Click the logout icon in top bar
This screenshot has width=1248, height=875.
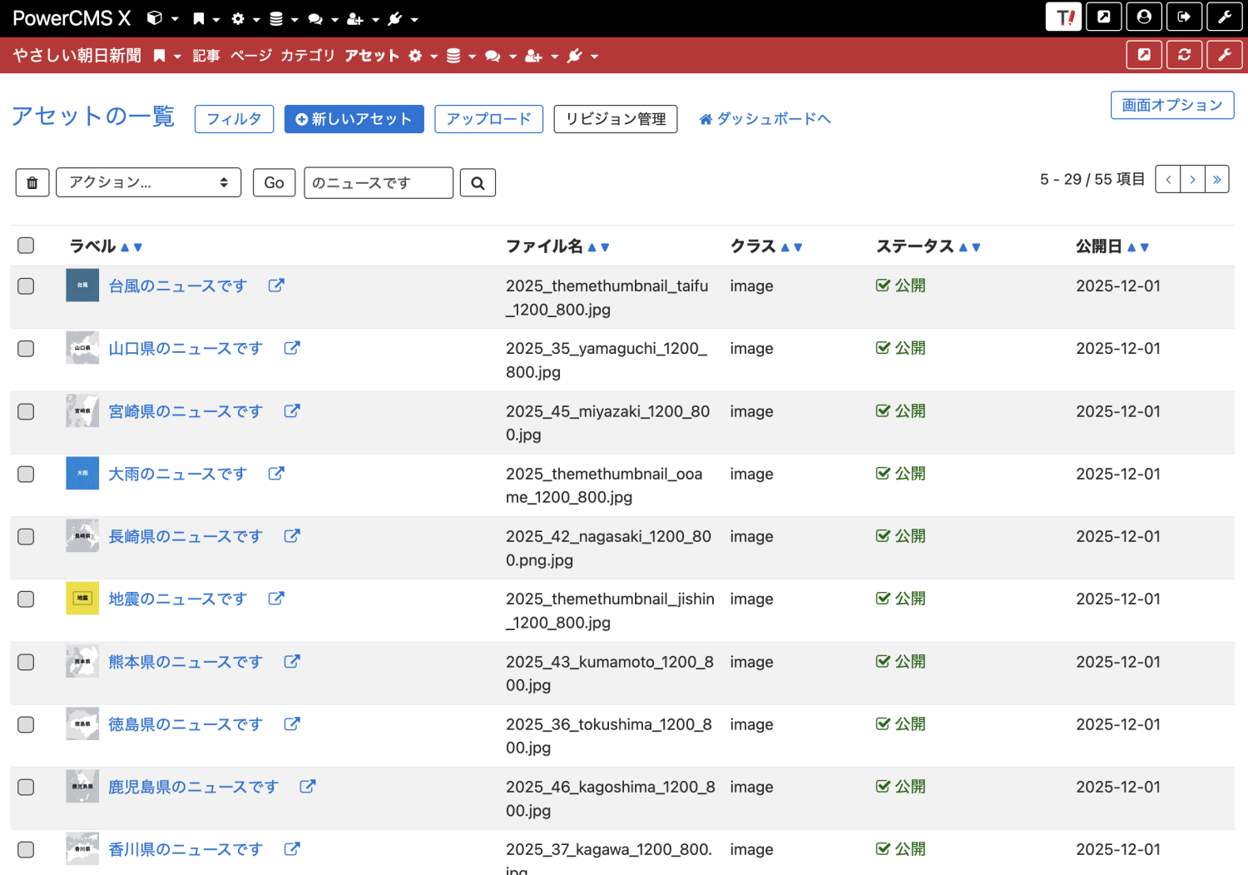pos(1184,17)
